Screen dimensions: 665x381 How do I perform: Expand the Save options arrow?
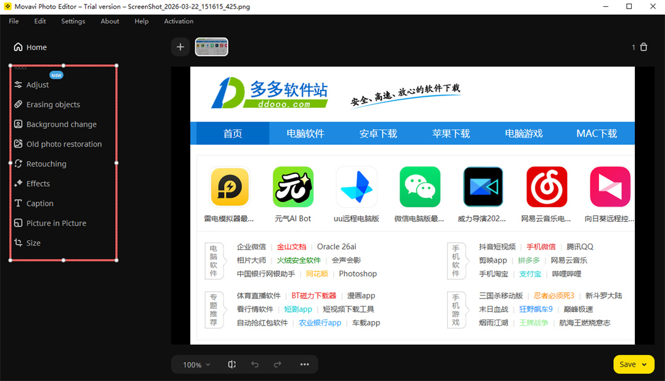(644, 364)
